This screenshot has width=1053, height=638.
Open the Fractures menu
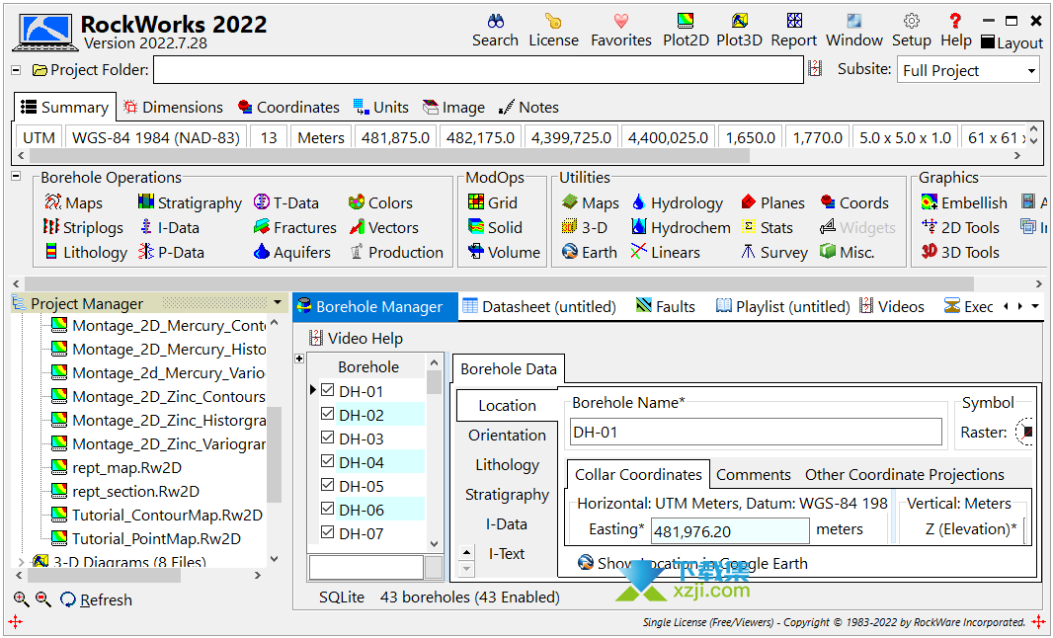coord(294,228)
